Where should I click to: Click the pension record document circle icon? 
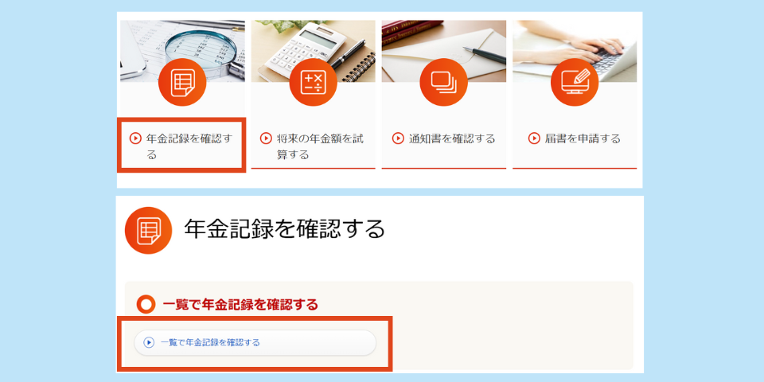182,82
